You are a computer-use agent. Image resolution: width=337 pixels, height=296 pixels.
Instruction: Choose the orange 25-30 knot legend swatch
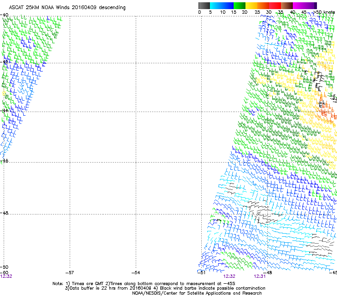click(263, 5)
